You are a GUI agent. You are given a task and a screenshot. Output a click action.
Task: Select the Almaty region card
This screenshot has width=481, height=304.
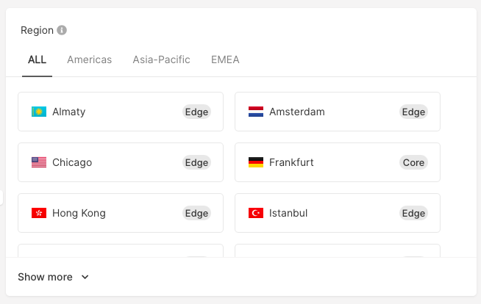pyautogui.click(x=121, y=112)
